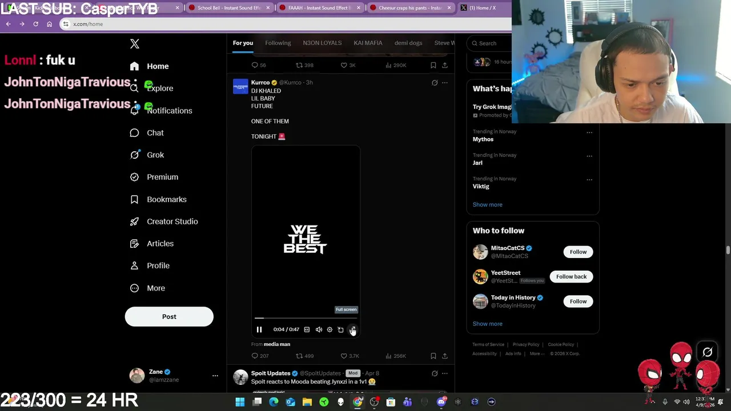Open more options on Kurrco post
The image size is (731, 411).
pos(444,83)
